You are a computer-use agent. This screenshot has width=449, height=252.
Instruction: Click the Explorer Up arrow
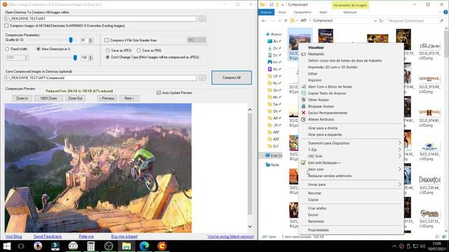pos(286,20)
